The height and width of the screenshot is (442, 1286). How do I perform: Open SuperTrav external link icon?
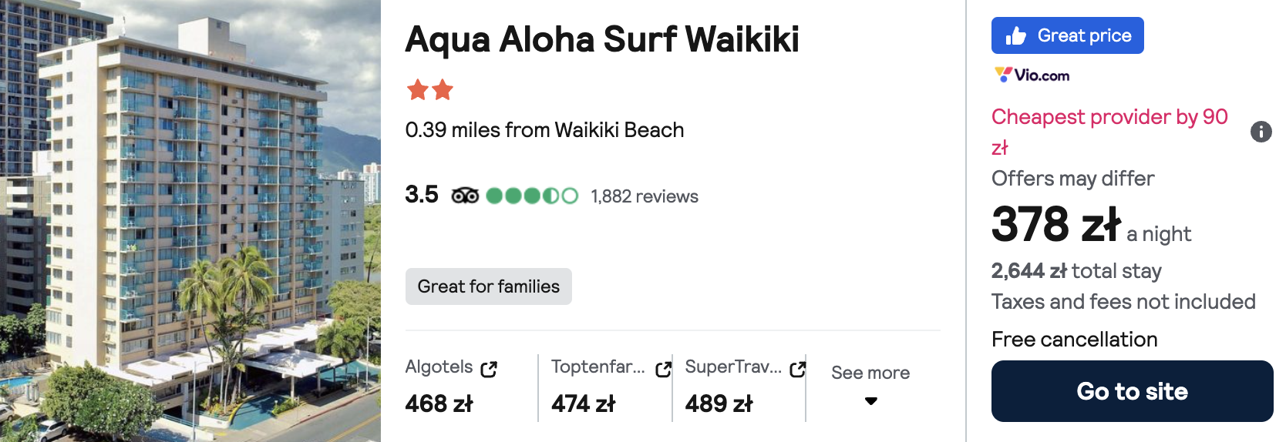(798, 370)
